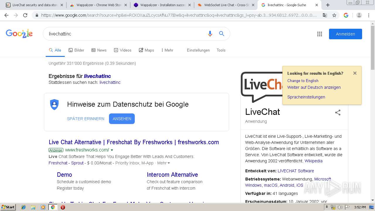The height and width of the screenshot is (211, 375).
Task: Click the Anmelden sign-in button
Action: click(345, 34)
